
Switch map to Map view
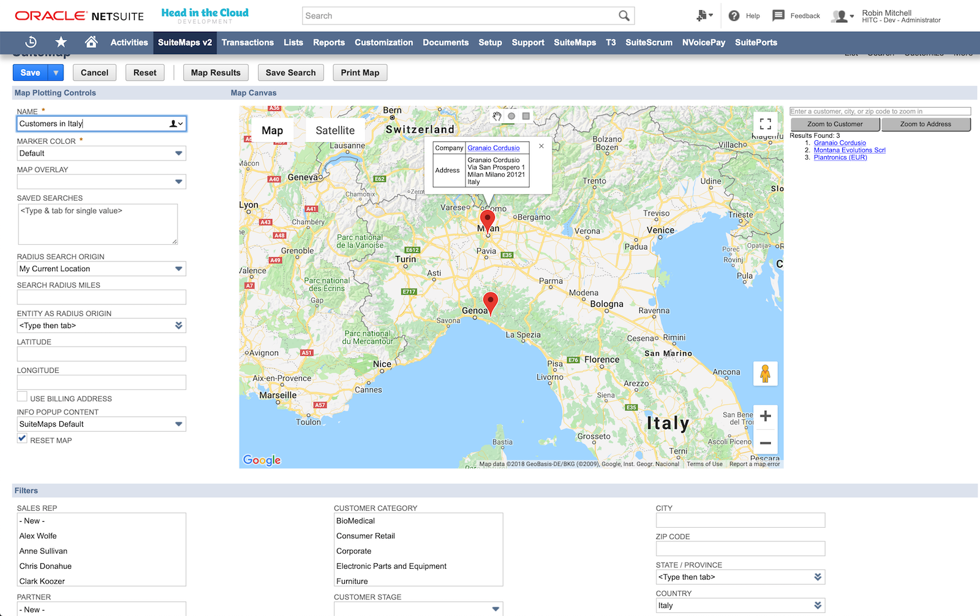click(x=272, y=130)
